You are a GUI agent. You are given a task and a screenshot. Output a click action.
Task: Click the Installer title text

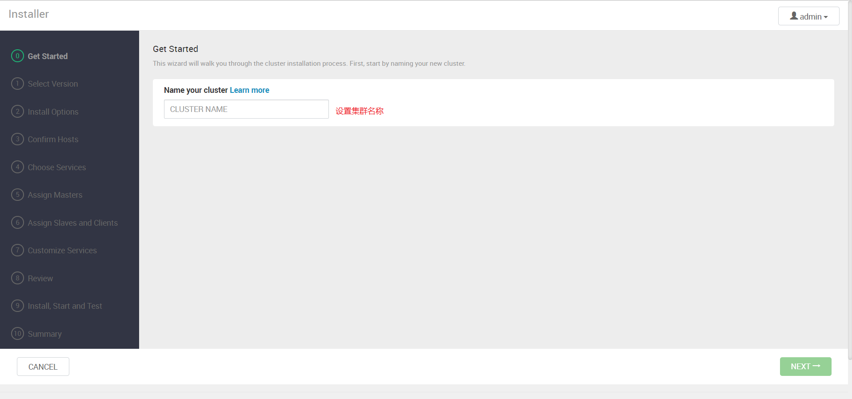tap(28, 14)
